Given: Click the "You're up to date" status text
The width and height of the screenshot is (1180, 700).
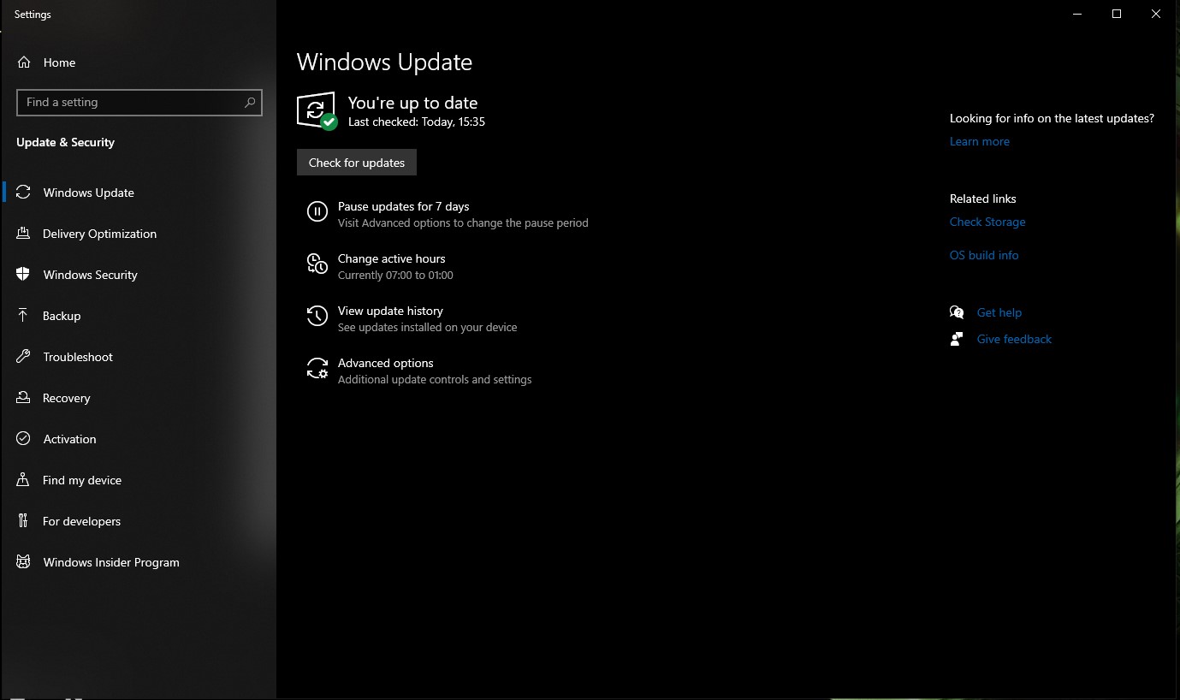Looking at the screenshot, I should (x=412, y=103).
